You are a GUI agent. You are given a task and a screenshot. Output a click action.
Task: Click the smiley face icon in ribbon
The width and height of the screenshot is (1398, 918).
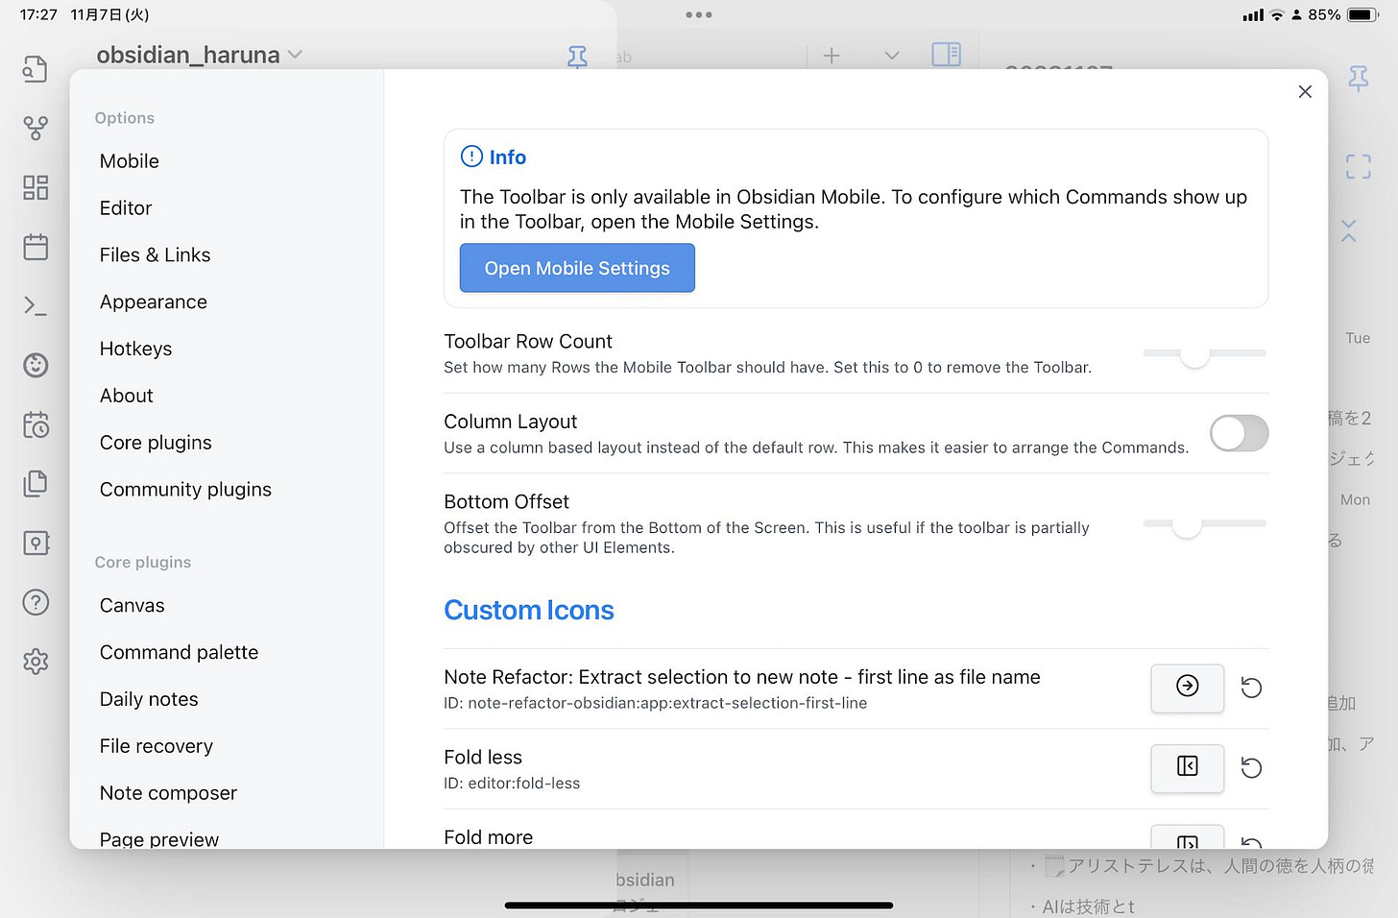click(x=36, y=365)
